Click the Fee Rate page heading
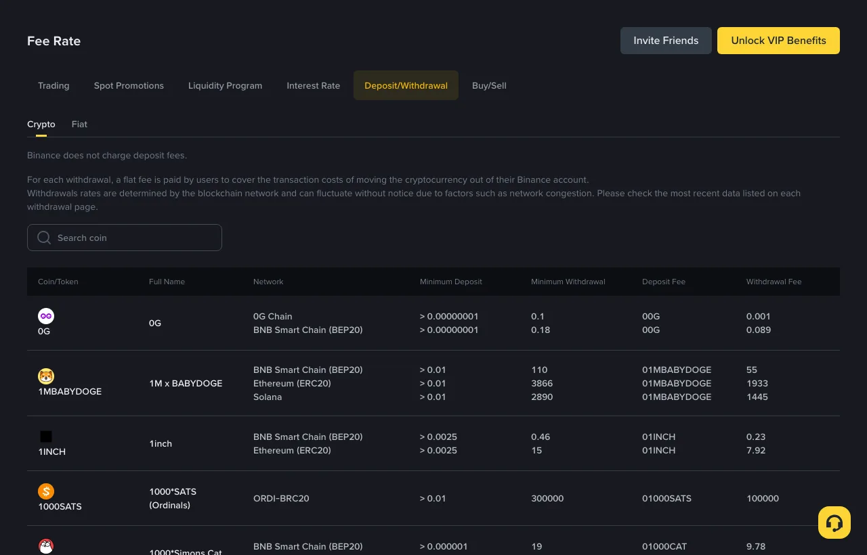 54,41
